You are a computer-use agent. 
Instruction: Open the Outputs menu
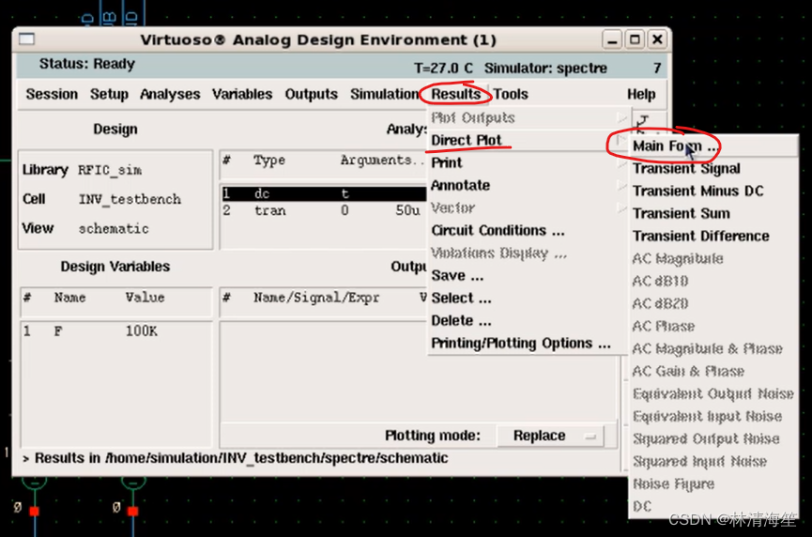[312, 94]
